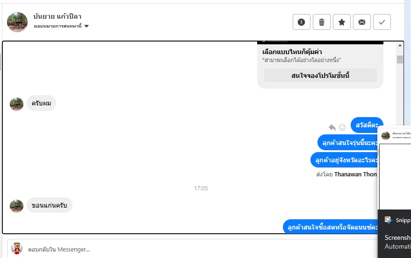Mark conversation as spam with exclamation icon
411x258 pixels.
[x=302, y=22]
